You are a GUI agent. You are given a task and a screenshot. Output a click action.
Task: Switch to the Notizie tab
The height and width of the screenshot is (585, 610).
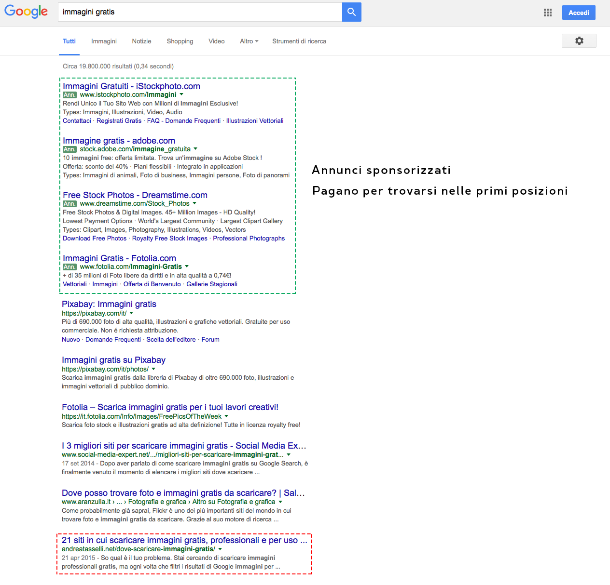click(142, 41)
